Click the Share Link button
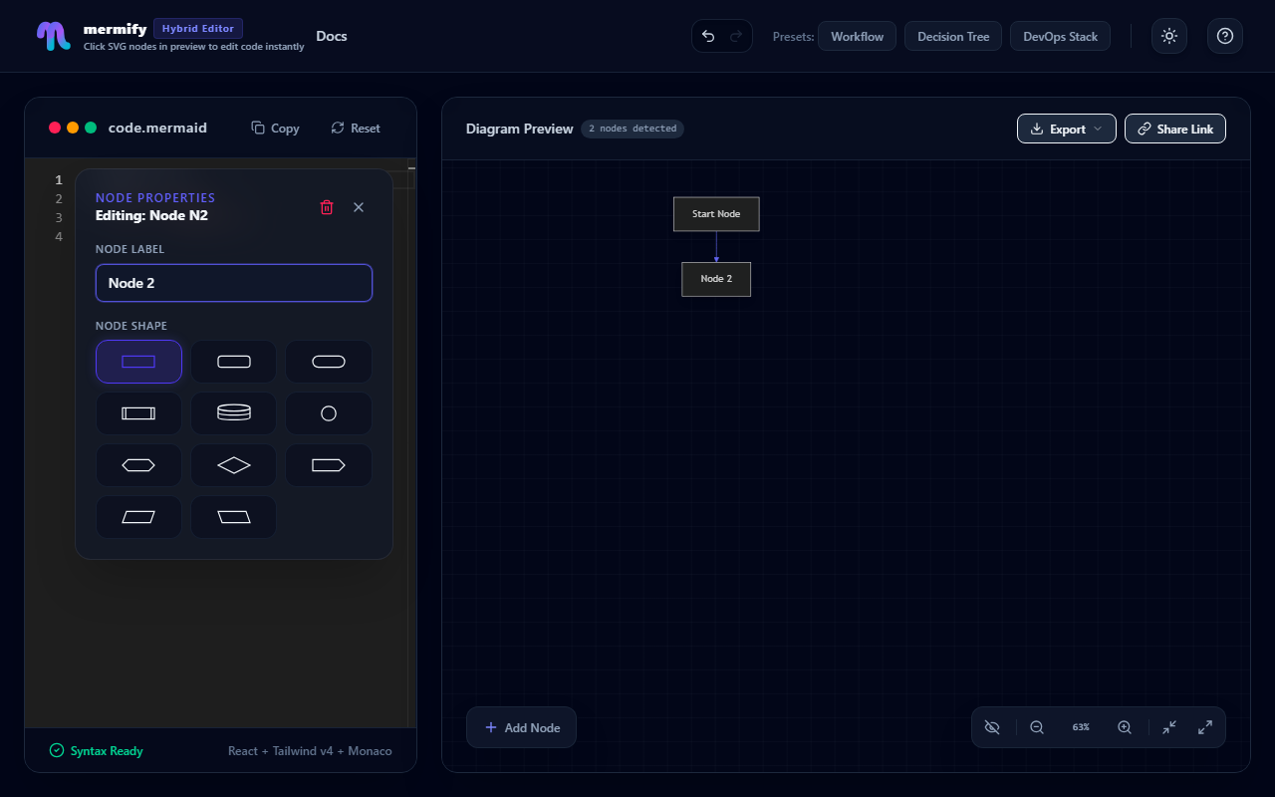The height and width of the screenshot is (797, 1275). (1175, 129)
